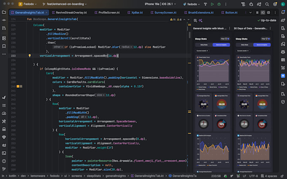Screen dimensions: 287x179
Task: Open the Logcat cat icon tool window
Action: point(4,145)
